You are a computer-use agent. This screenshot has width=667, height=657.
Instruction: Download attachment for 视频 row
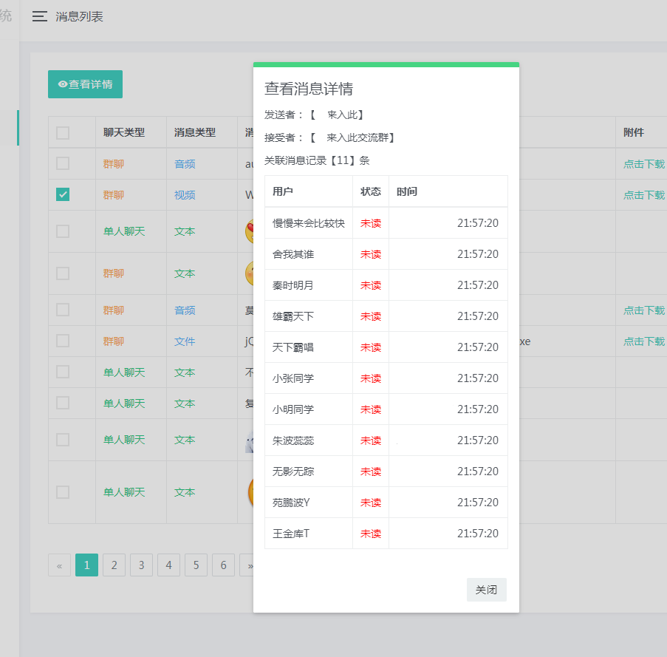point(644,195)
